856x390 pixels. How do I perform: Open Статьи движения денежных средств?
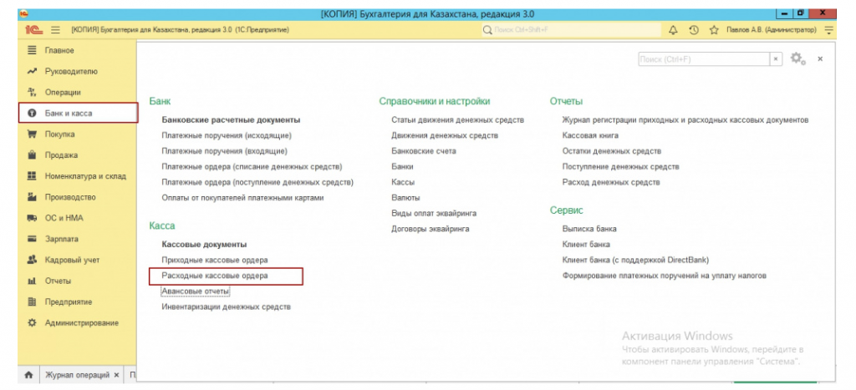coord(457,120)
